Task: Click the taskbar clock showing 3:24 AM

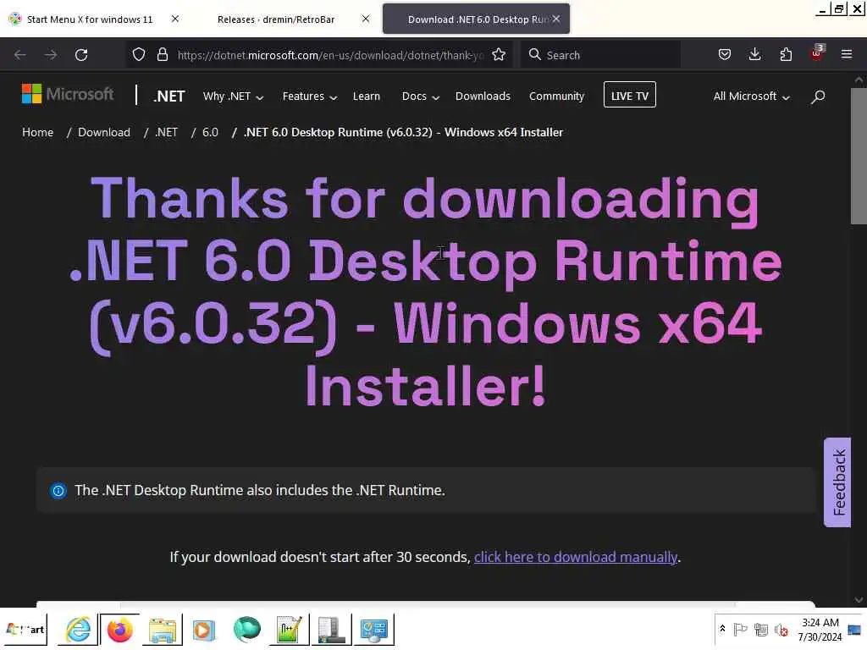Action: (820, 630)
